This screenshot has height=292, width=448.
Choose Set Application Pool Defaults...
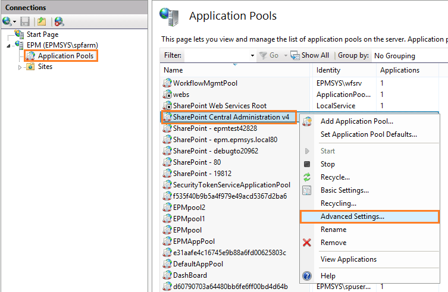[368, 134]
